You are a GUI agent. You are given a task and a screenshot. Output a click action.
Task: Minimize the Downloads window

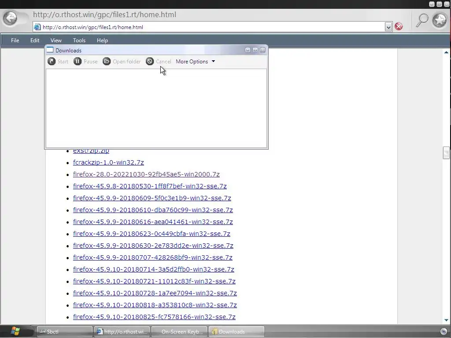pyautogui.click(x=248, y=50)
